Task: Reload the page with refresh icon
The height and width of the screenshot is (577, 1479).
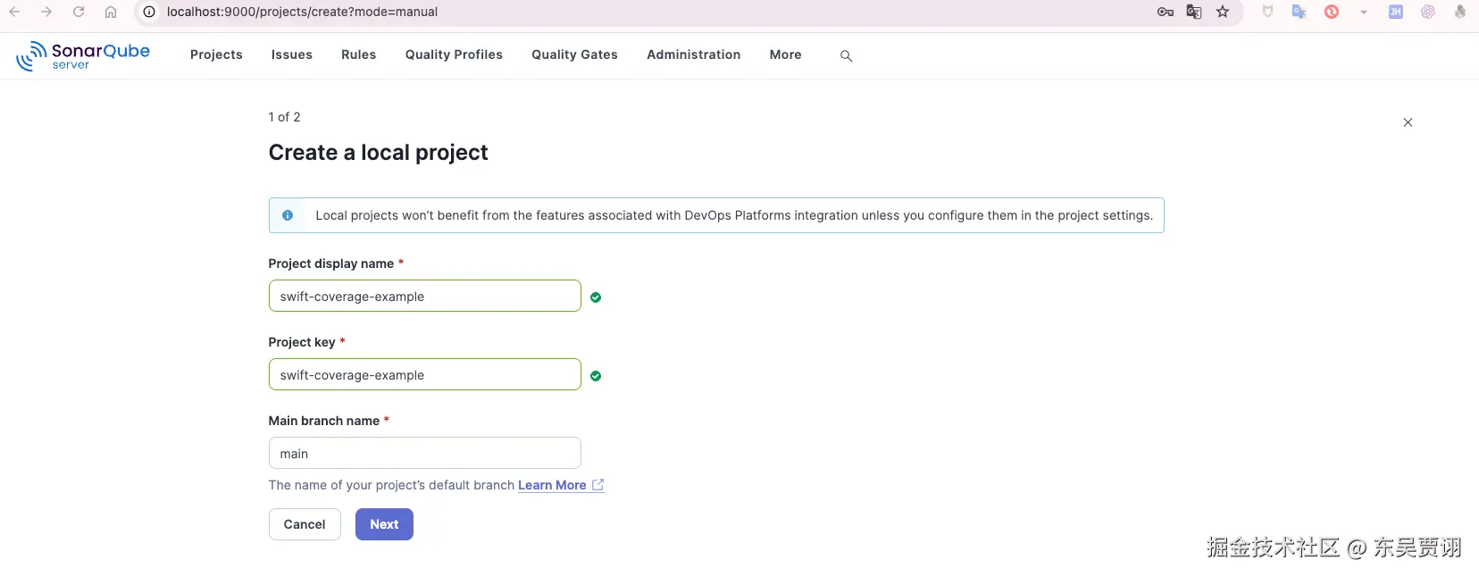Action: coord(79,12)
